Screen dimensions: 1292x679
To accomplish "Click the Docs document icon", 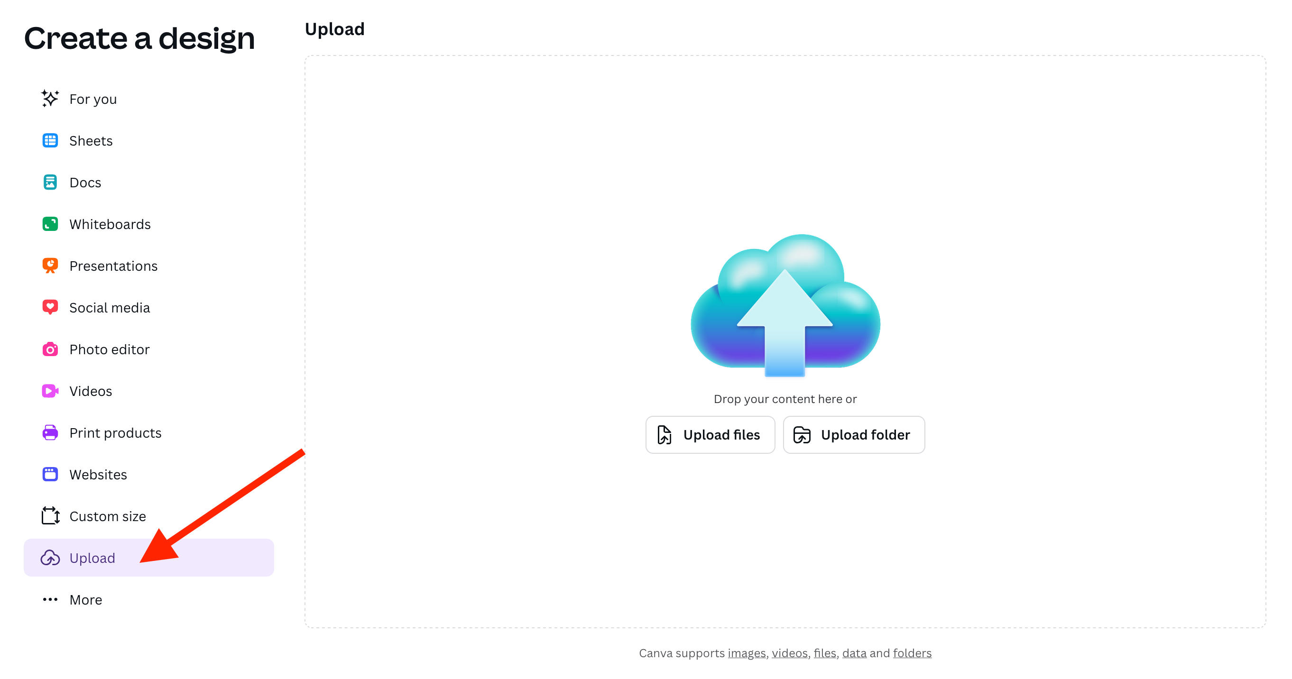I will [50, 182].
